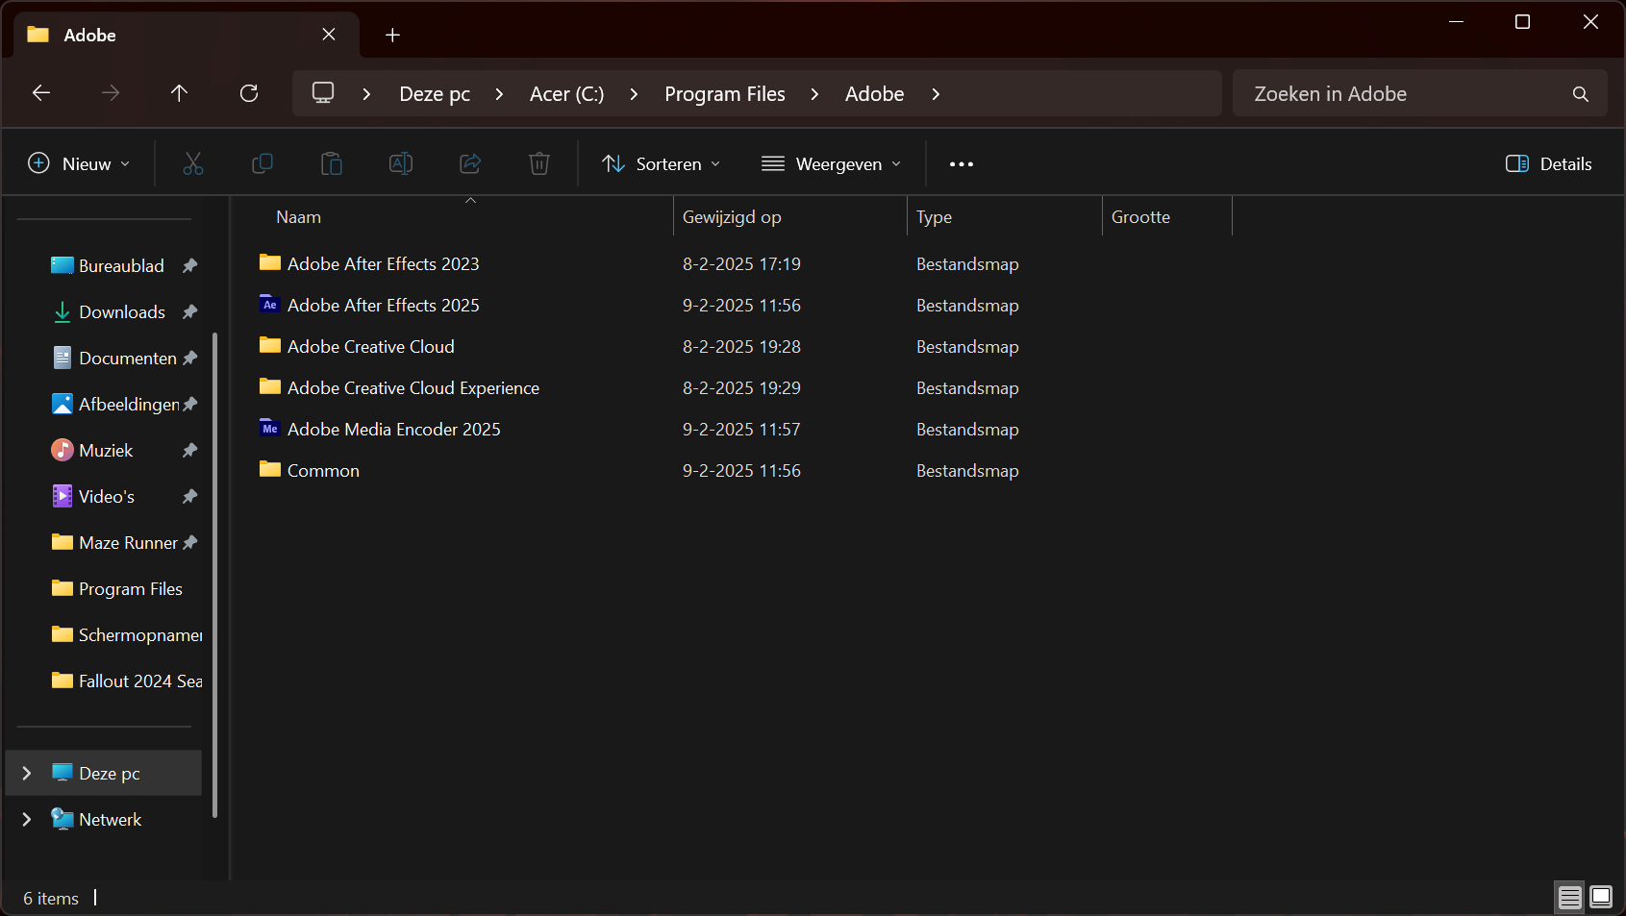1626x916 pixels.
Task: Open Adobe Media Encoder 2025 folder icon
Action: tap(270, 429)
